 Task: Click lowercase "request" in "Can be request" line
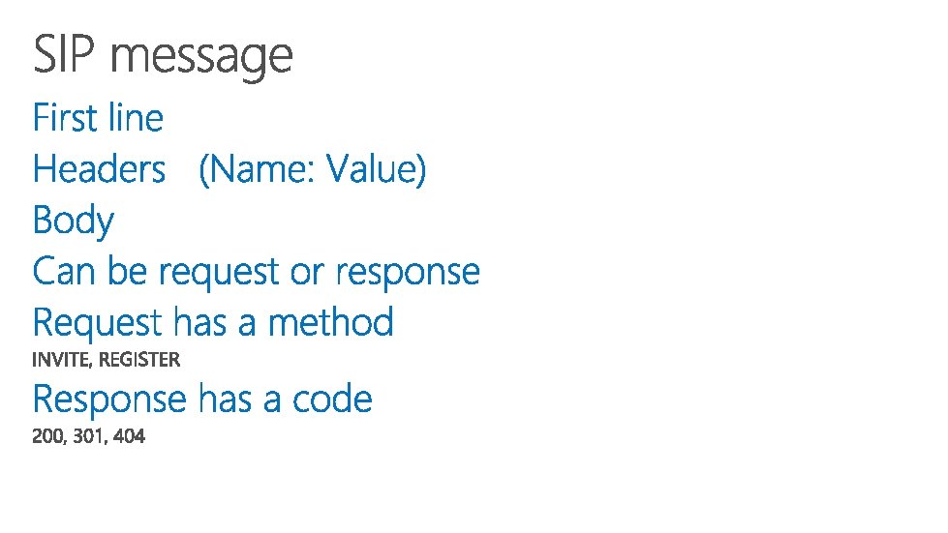coord(220,274)
